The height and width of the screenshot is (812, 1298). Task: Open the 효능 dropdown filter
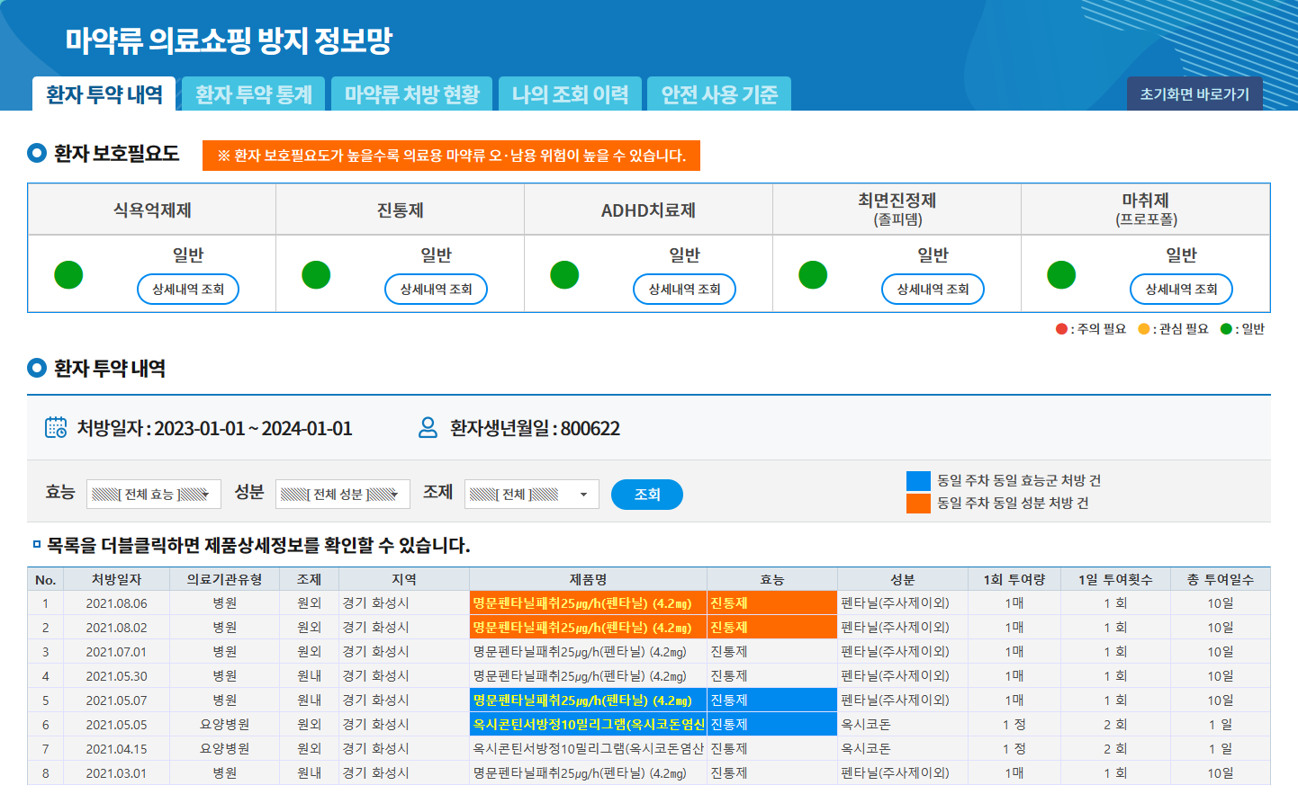point(154,494)
